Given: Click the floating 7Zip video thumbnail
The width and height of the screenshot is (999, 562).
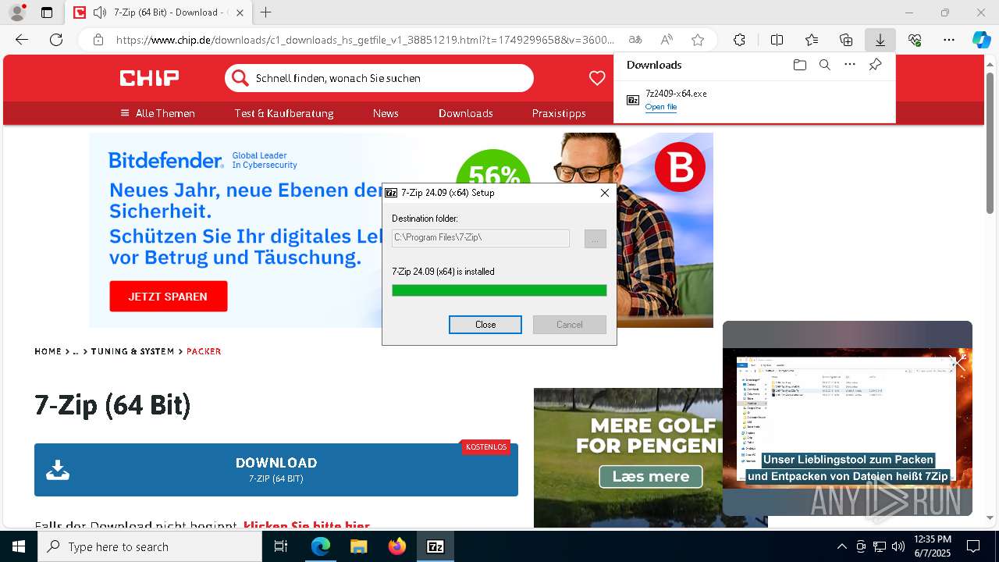Looking at the screenshot, I should coord(848,418).
